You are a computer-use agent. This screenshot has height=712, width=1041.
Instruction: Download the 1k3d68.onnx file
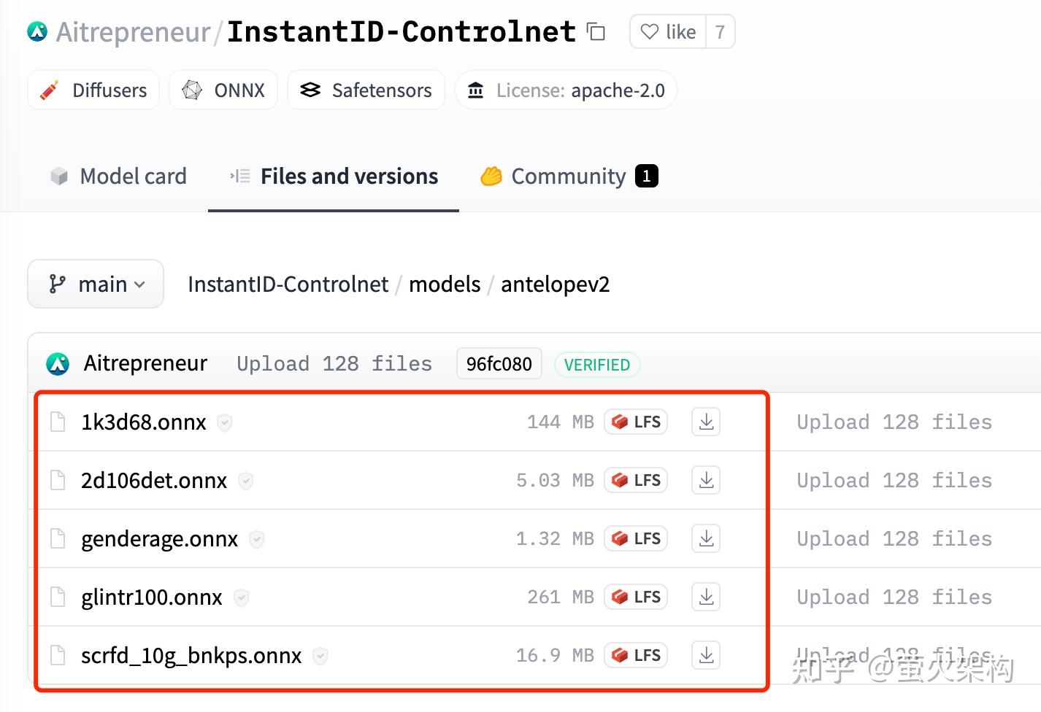pos(706,422)
